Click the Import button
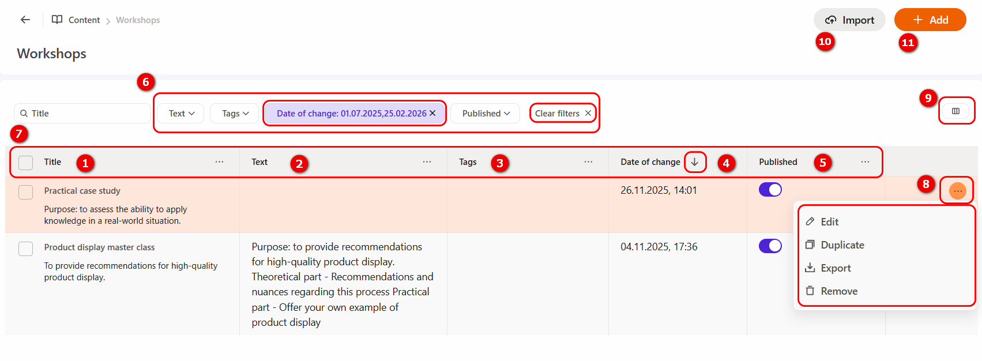Image resolution: width=982 pixels, height=361 pixels. click(849, 20)
